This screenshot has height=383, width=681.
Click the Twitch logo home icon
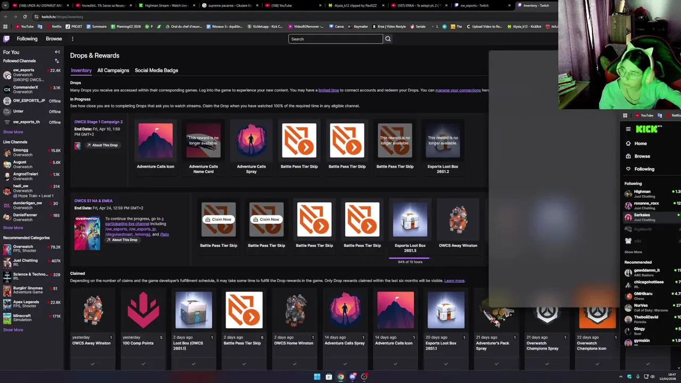click(6, 39)
